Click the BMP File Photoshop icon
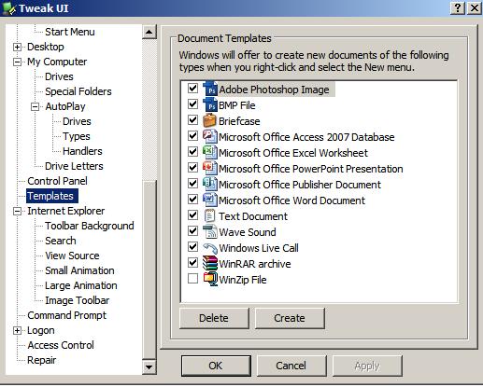The image size is (483, 387). click(x=210, y=105)
